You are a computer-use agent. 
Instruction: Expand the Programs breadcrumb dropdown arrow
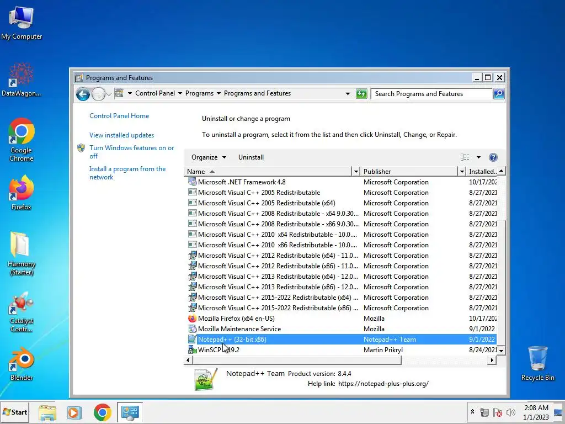(x=218, y=93)
